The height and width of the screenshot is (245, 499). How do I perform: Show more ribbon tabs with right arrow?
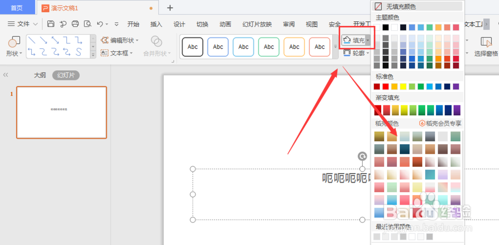[486, 24]
